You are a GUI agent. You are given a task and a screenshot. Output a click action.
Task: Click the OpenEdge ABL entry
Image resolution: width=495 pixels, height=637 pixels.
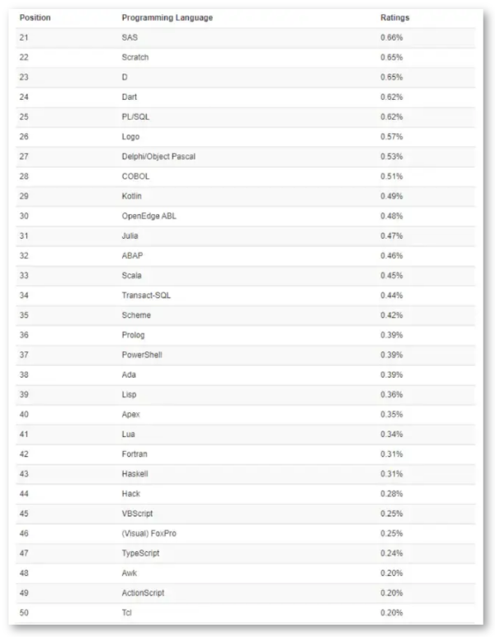pyautogui.click(x=149, y=216)
